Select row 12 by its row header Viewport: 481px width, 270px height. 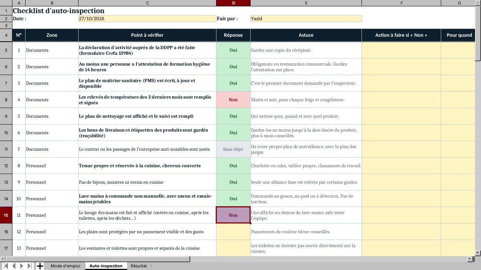click(x=6, y=166)
